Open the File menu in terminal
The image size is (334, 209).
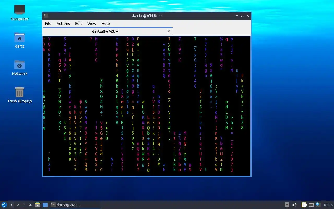pos(48,24)
